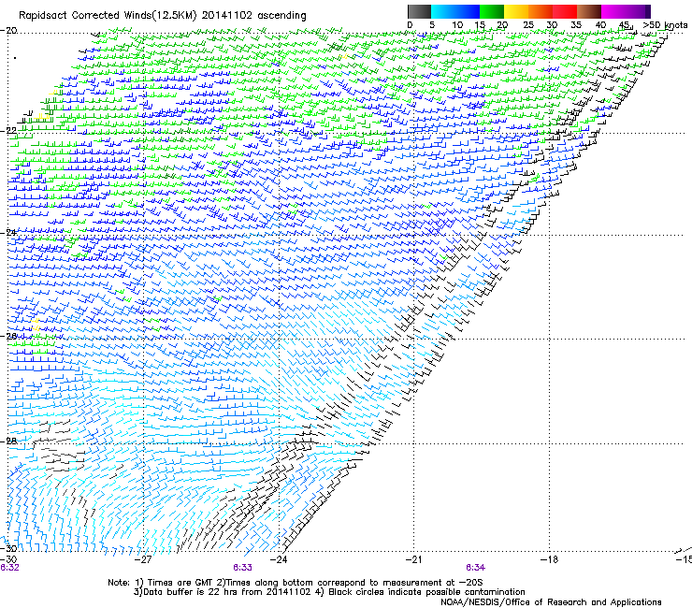Click the '-22' latitude axis label
Viewport: 692px width, 608px height.
click(x=8, y=131)
